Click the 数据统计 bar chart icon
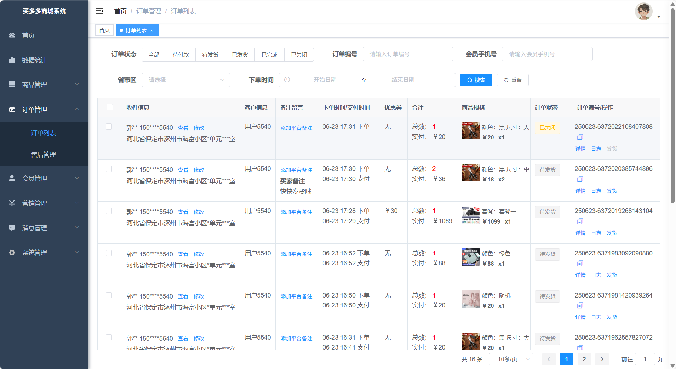This screenshot has width=676, height=369. point(12,60)
